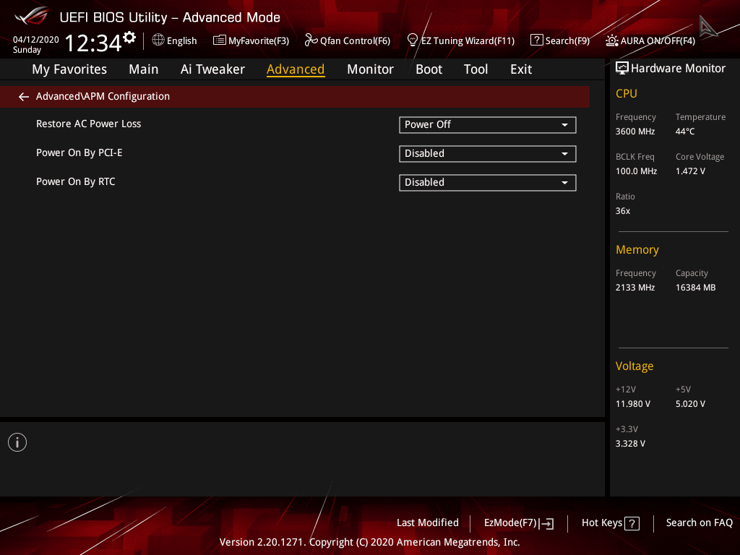Click the Search question mark icon
740x555 pixels.
(x=537, y=40)
